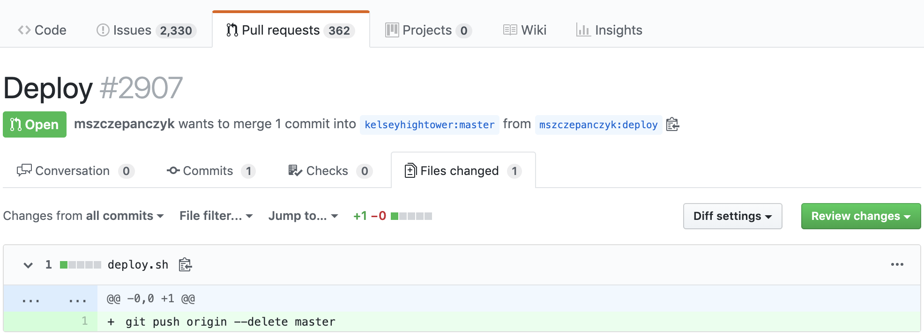
Task: Click the Review changes button
Action: (x=861, y=216)
